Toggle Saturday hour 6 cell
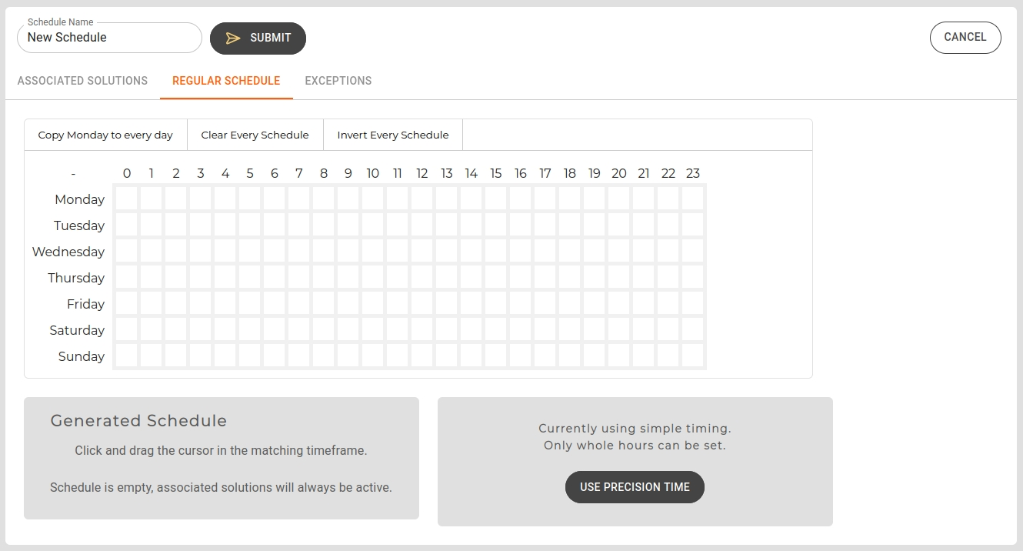This screenshot has width=1023, height=551. click(275, 329)
